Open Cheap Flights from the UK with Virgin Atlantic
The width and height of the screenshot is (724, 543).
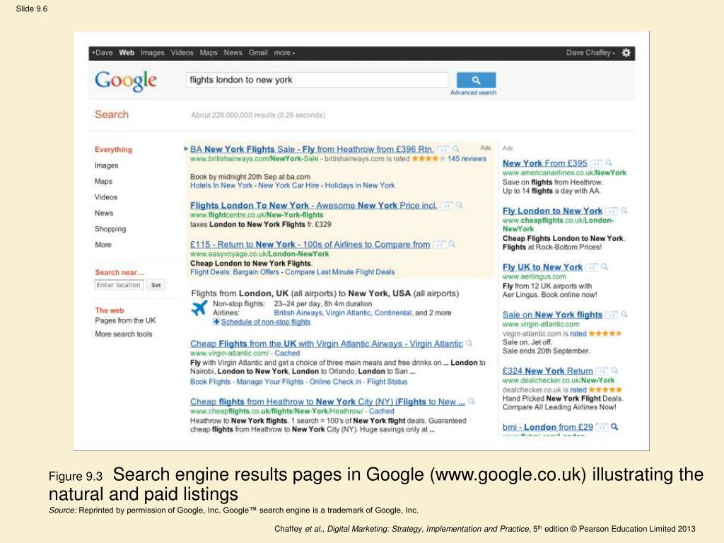tap(327, 344)
